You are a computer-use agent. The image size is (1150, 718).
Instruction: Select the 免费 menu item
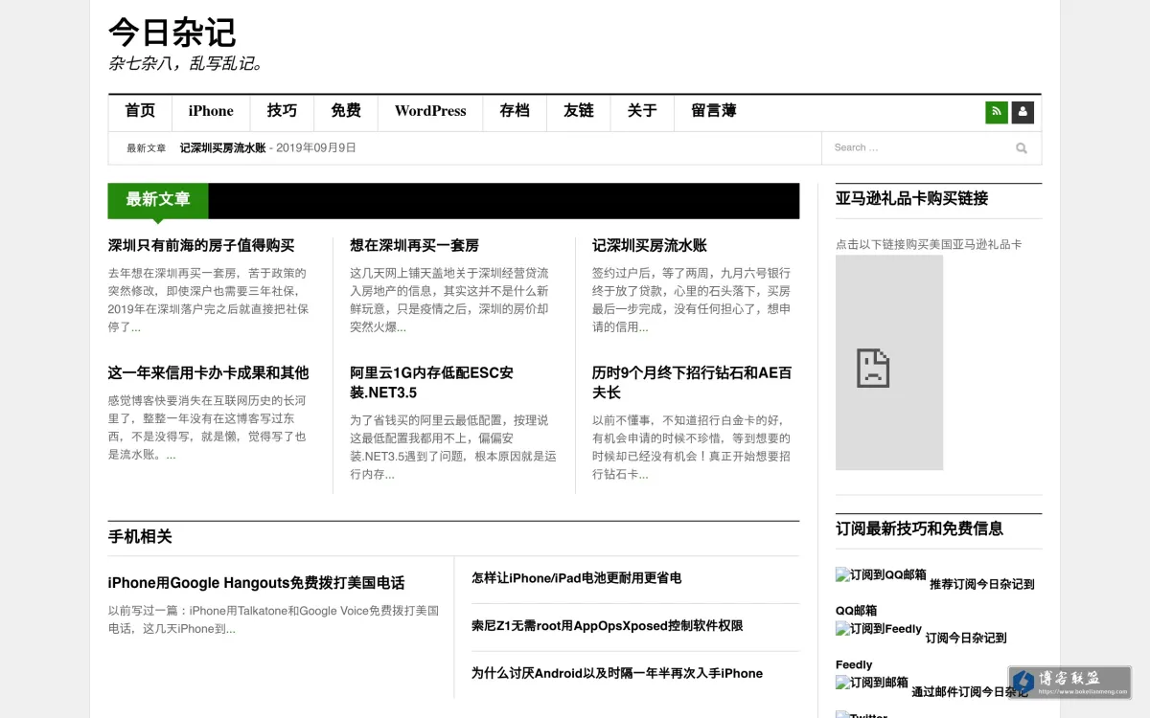click(x=346, y=111)
